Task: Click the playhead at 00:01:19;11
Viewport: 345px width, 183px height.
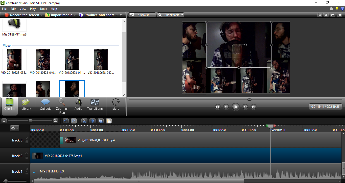Action: tap(271, 126)
